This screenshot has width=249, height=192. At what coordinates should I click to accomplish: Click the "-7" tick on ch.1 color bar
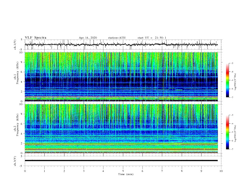point(232,97)
